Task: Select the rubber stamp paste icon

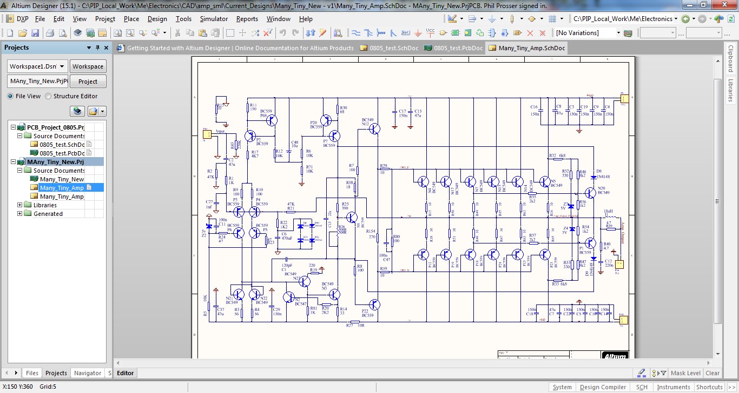Action: pos(215,33)
